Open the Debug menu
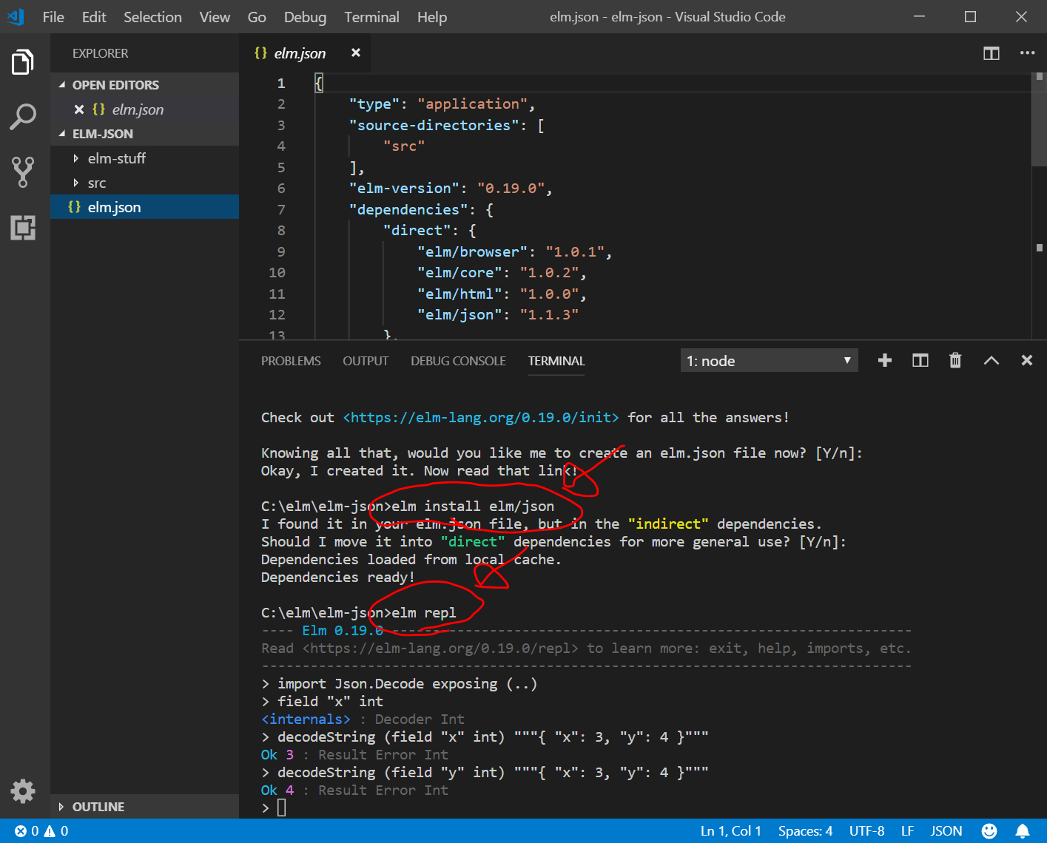The image size is (1047, 843). point(305,17)
